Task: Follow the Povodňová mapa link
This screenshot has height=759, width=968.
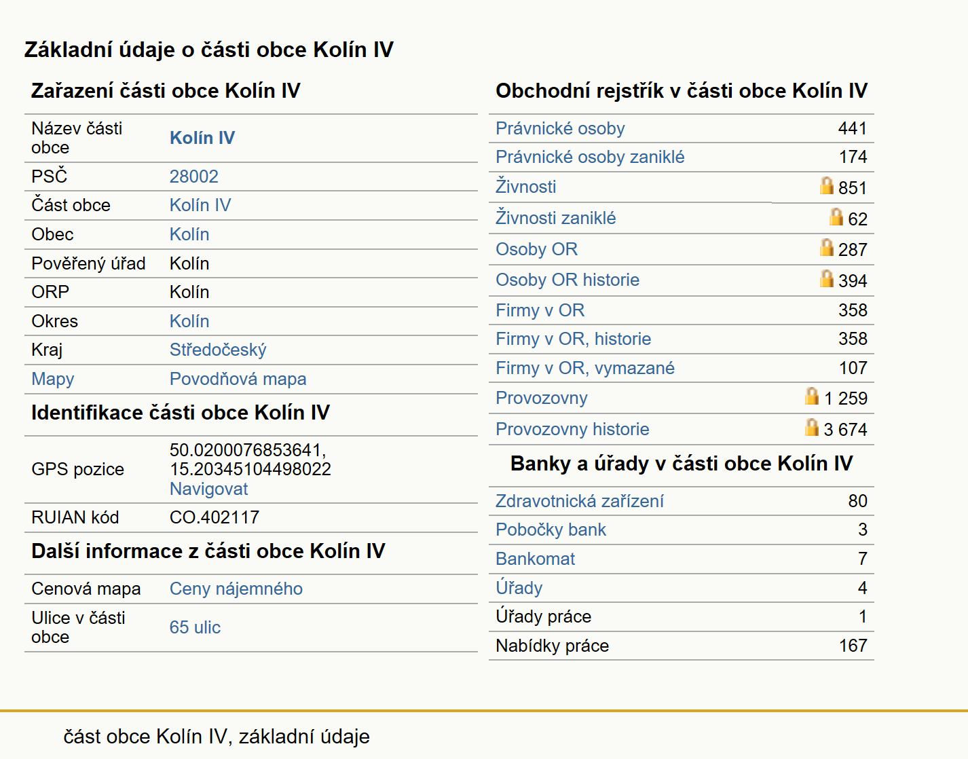Action: click(x=238, y=379)
